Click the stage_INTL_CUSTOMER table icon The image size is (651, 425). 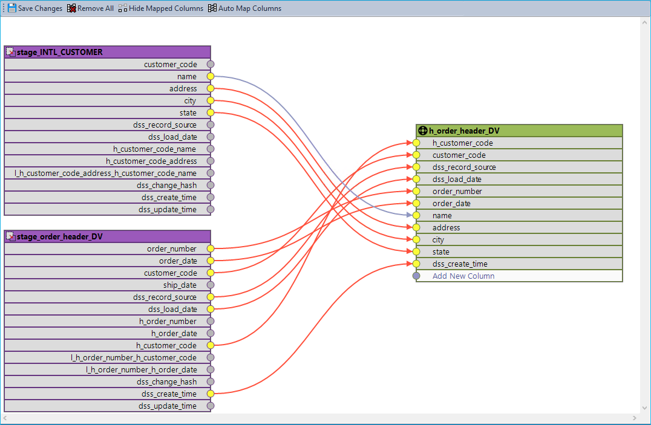click(x=10, y=52)
